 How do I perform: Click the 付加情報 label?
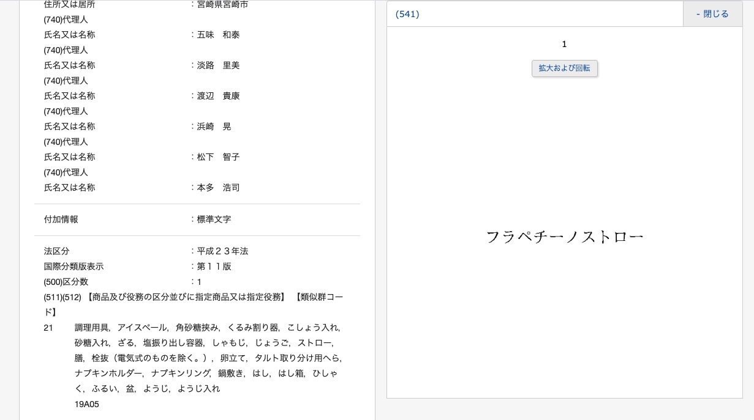[x=61, y=219]
